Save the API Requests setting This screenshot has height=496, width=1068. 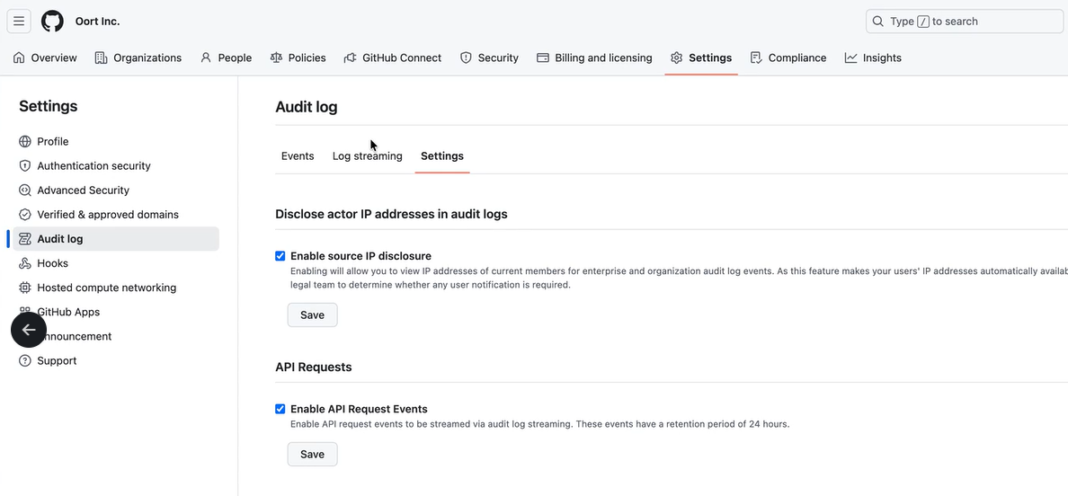click(x=312, y=455)
